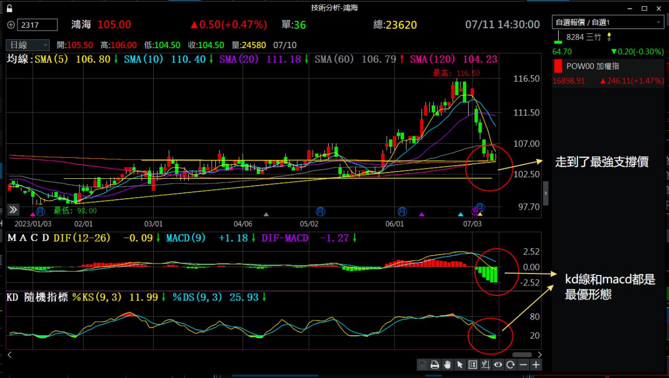This screenshot has width=669, height=378.
Task: Toggle the window lock icon
Action: pos(10,8)
